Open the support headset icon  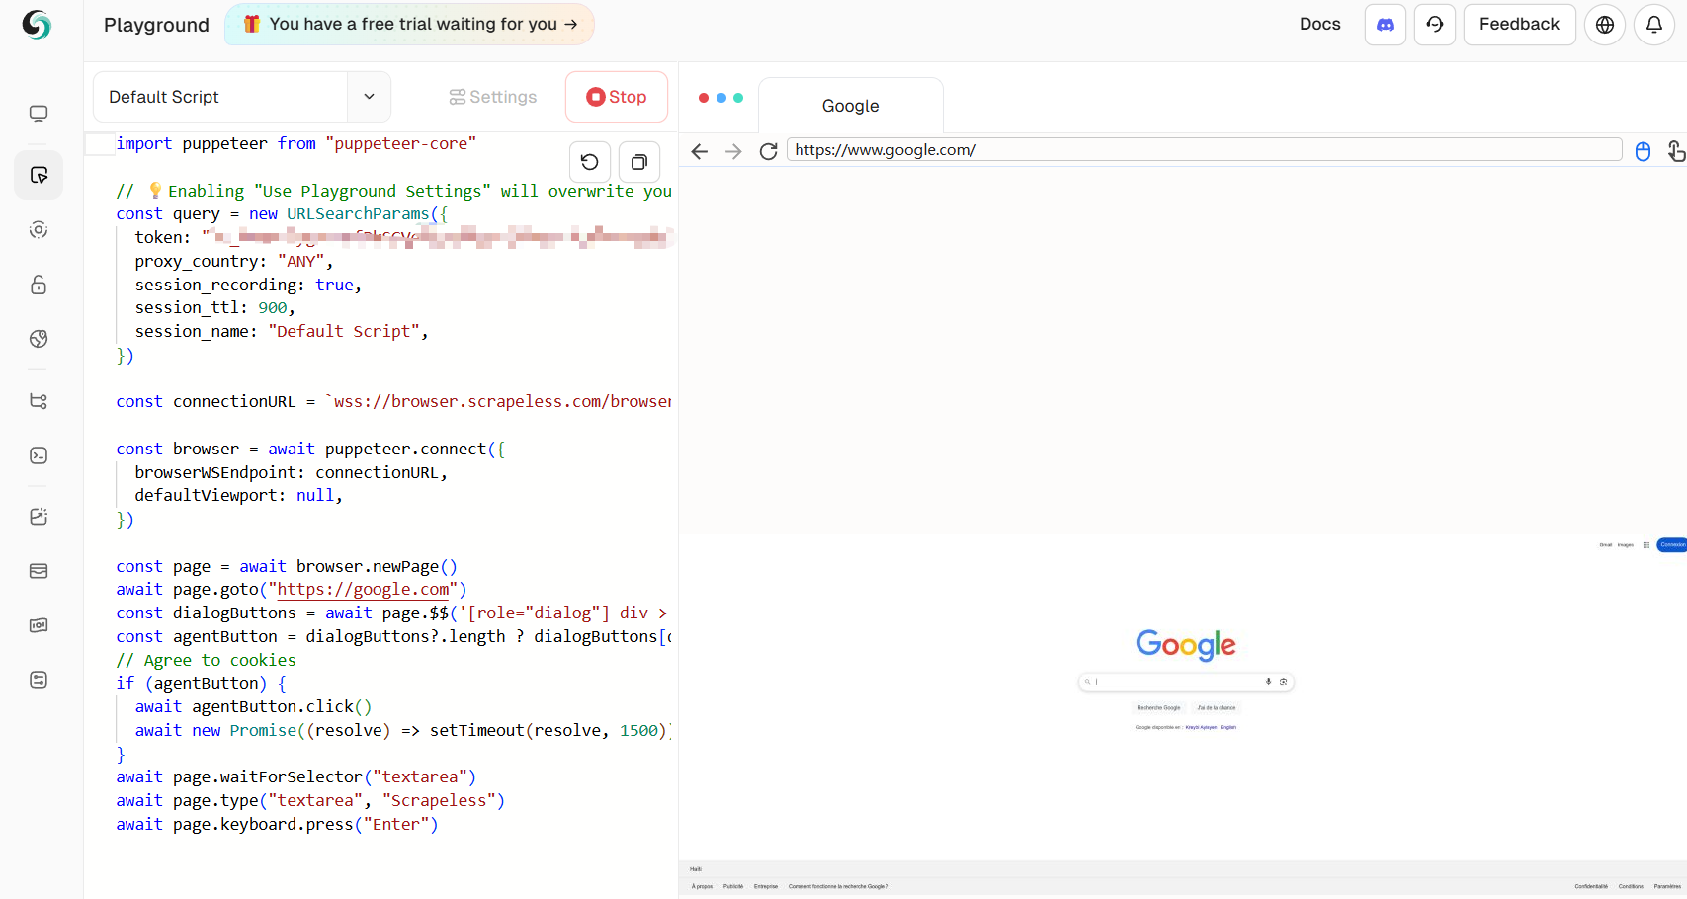click(1434, 25)
